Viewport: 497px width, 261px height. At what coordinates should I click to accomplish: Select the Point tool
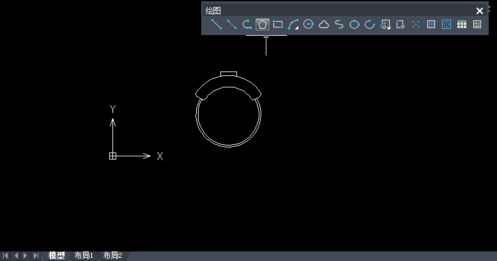coord(416,25)
